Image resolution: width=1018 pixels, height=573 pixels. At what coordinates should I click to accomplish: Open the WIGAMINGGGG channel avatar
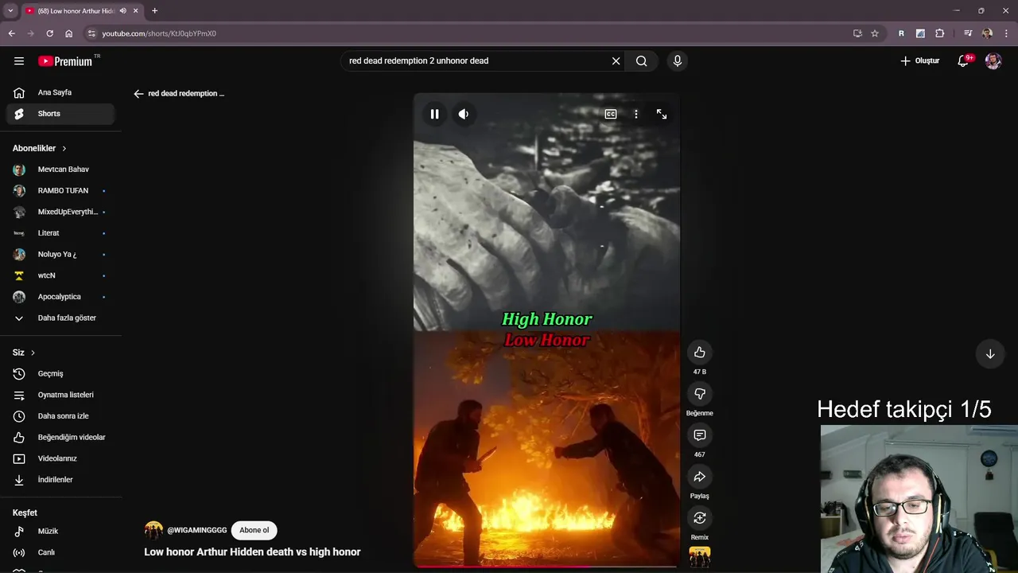click(x=153, y=530)
